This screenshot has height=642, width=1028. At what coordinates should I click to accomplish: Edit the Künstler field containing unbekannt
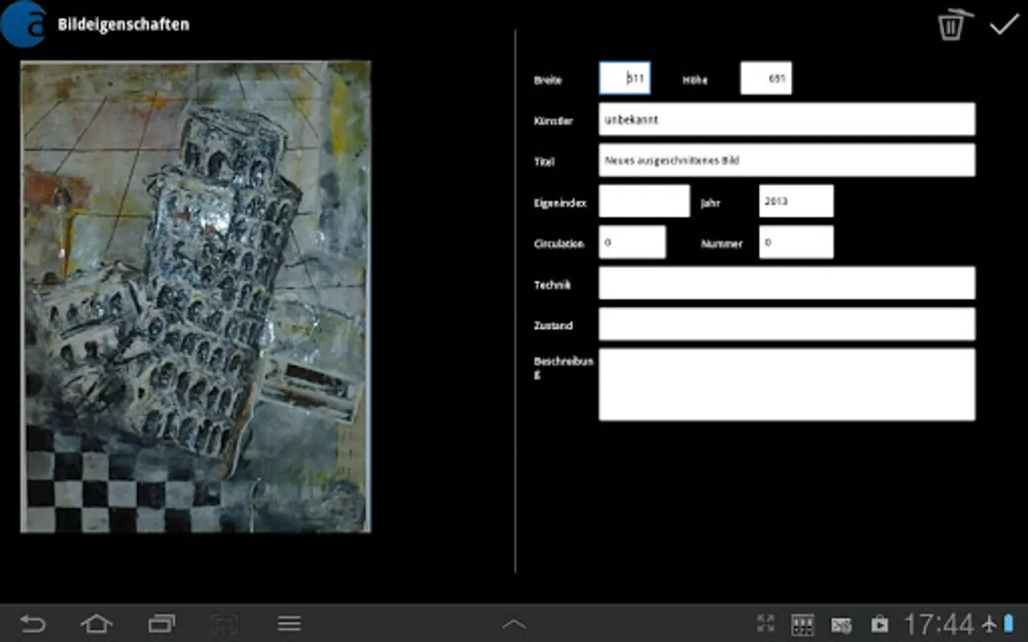pyautogui.click(x=787, y=120)
